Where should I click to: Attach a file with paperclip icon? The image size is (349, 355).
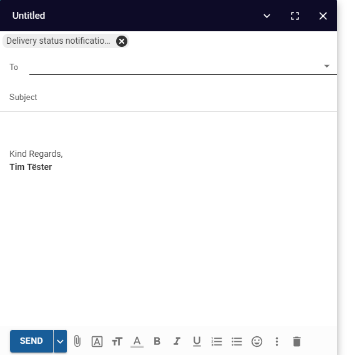point(77,341)
